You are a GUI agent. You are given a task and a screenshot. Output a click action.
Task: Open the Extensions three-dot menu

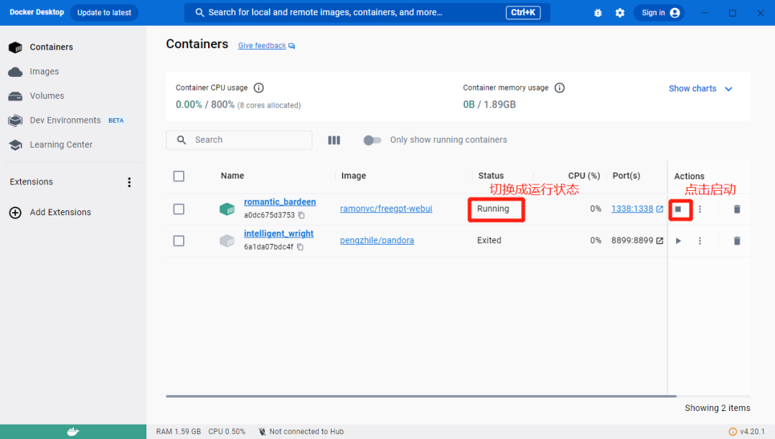(x=129, y=182)
